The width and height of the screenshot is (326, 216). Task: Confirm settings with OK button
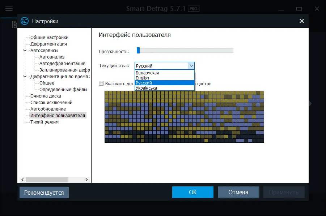click(x=193, y=192)
